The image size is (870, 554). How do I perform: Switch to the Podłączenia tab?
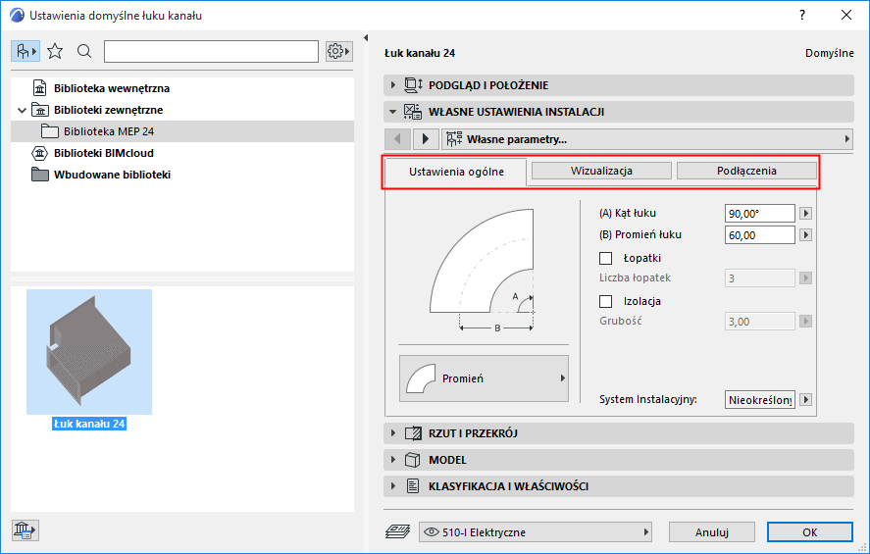[x=746, y=171]
